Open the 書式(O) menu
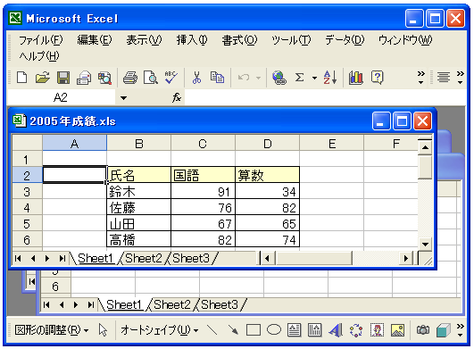Image resolution: width=474 pixels, height=349 pixels. coord(239,40)
